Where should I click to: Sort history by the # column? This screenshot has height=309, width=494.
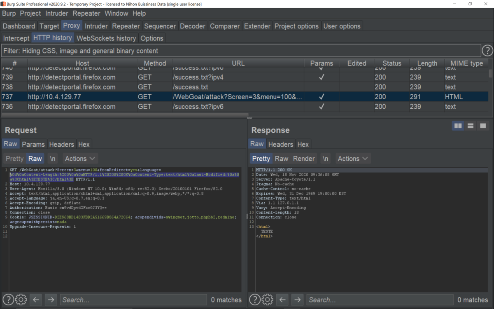pyautogui.click(x=14, y=63)
